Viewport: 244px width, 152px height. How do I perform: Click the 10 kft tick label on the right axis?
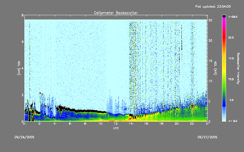tap(210, 81)
